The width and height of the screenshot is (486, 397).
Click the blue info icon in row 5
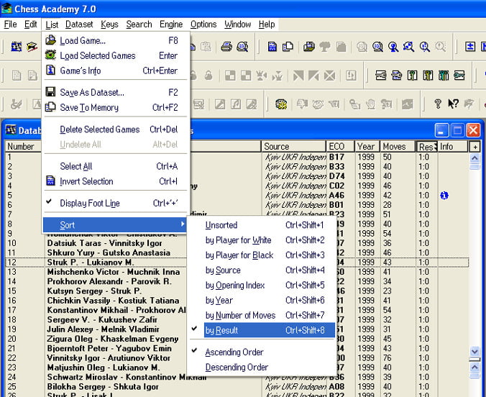(444, 196)
